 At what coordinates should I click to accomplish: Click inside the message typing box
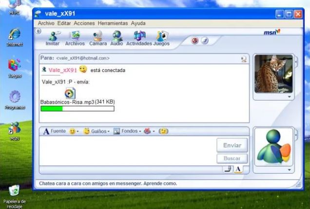(128, 151)
